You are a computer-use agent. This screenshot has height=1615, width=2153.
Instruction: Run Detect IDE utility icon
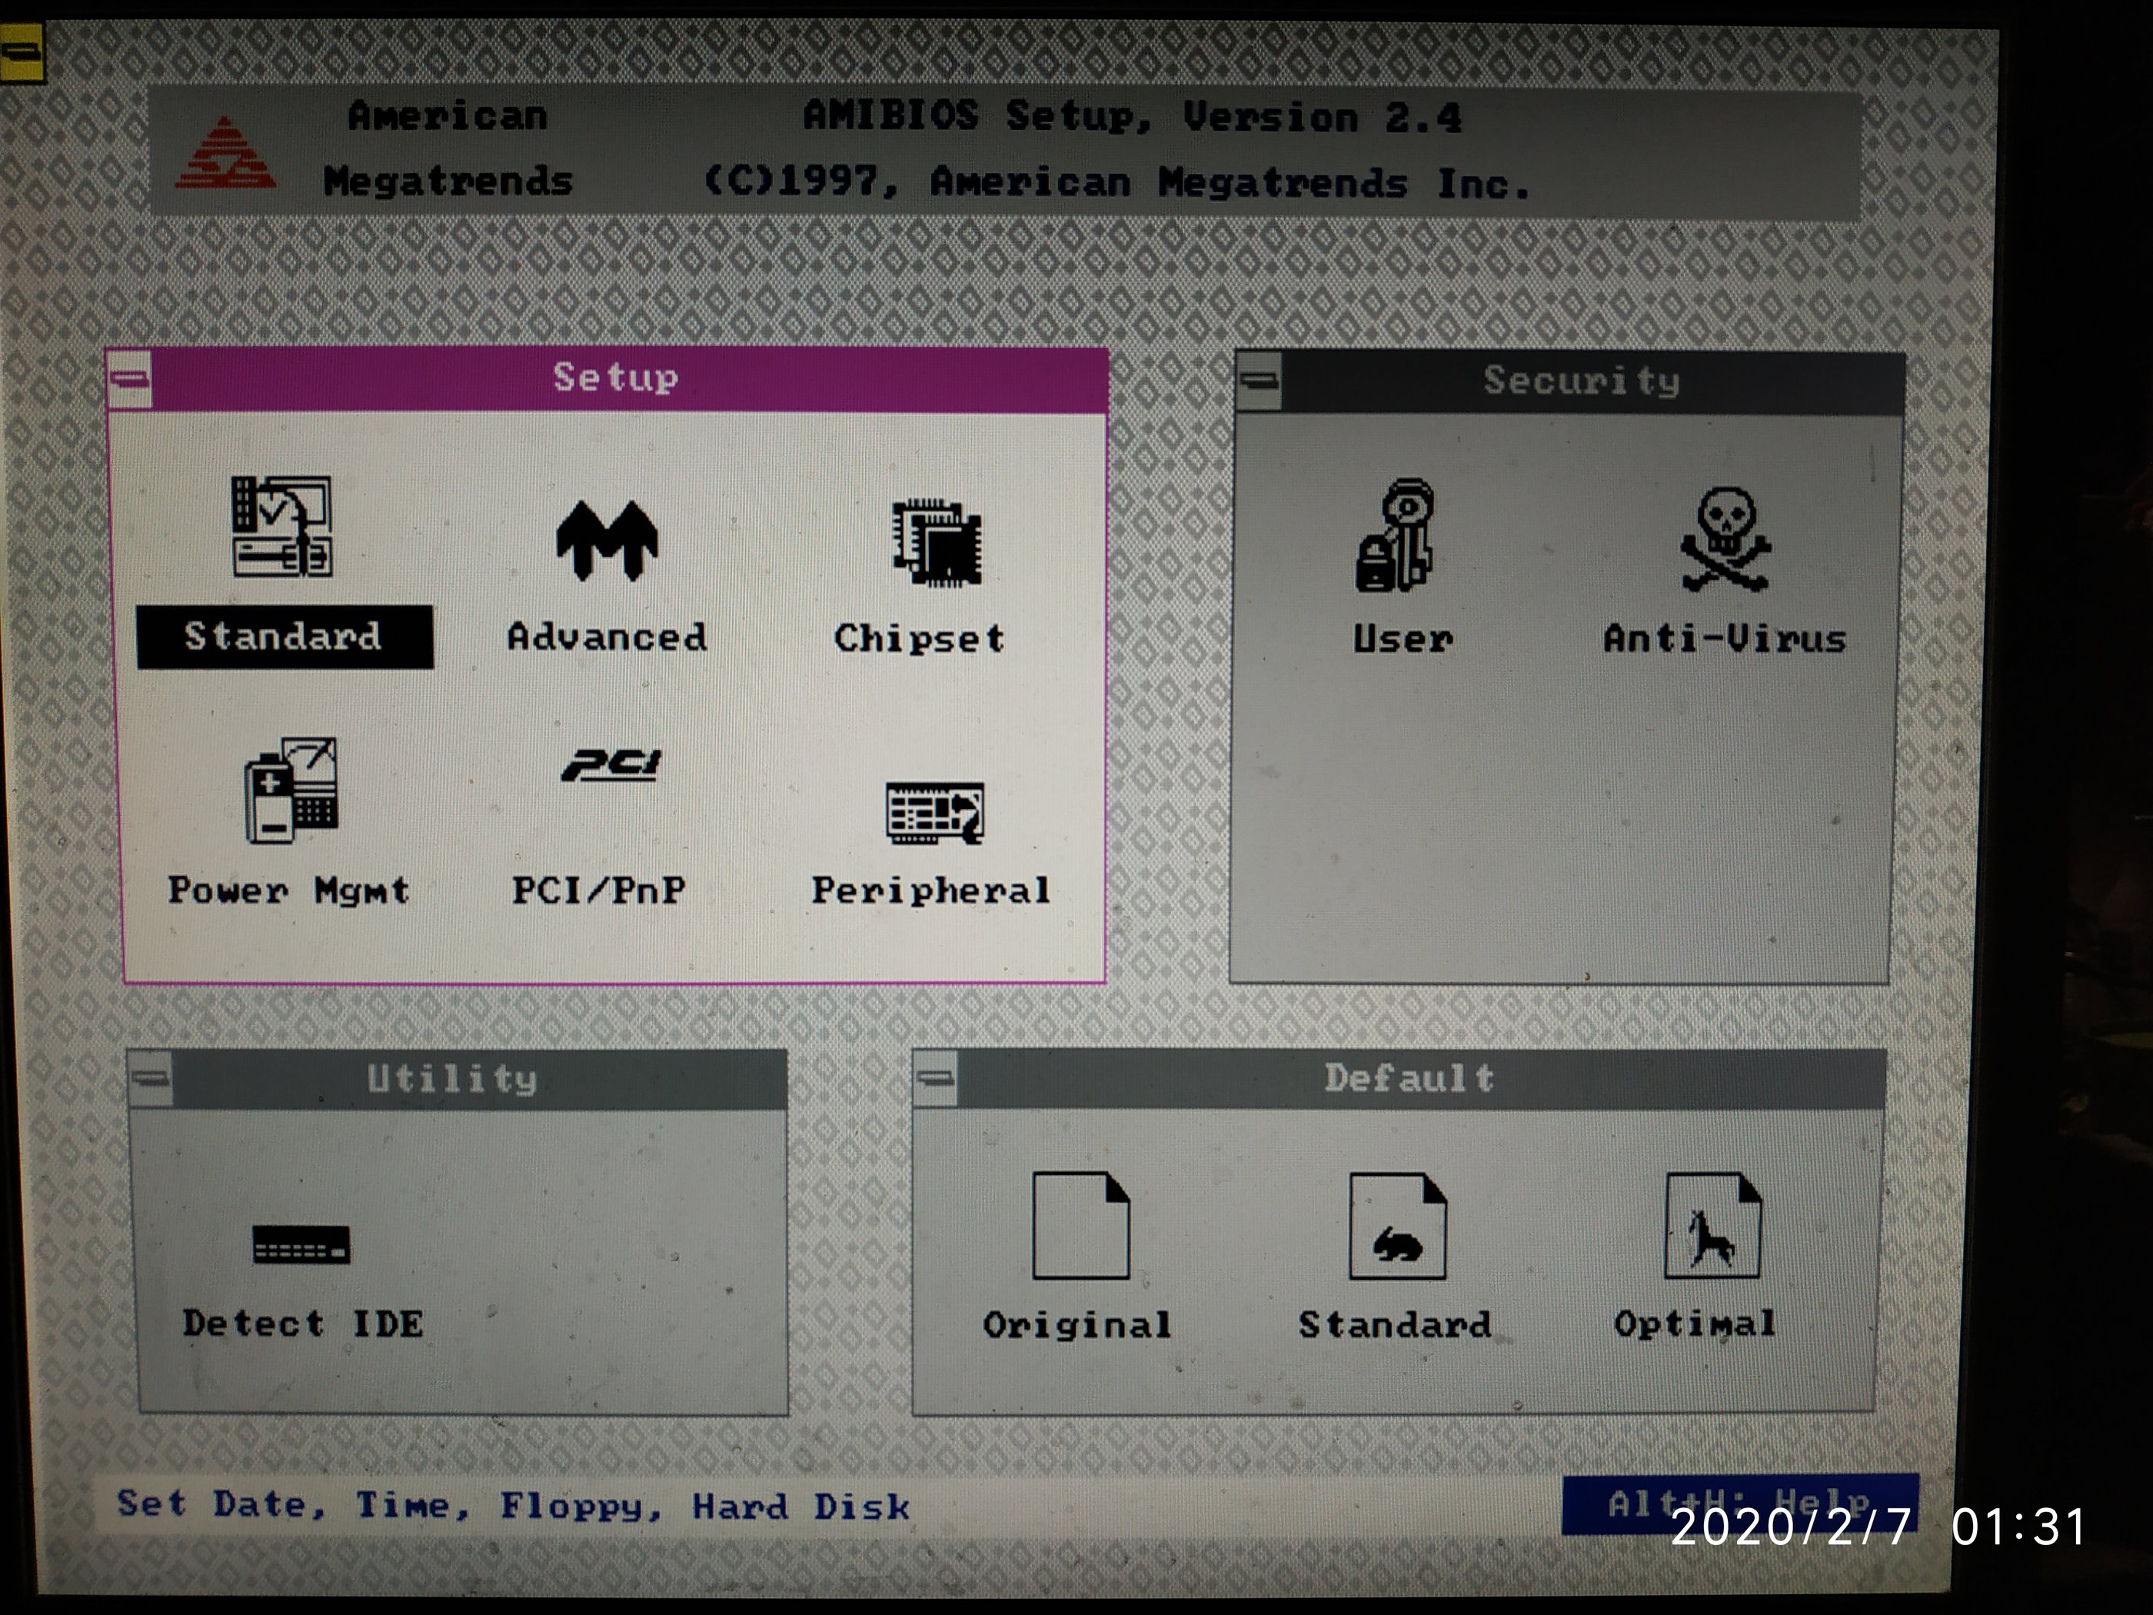coord(300,1244)
